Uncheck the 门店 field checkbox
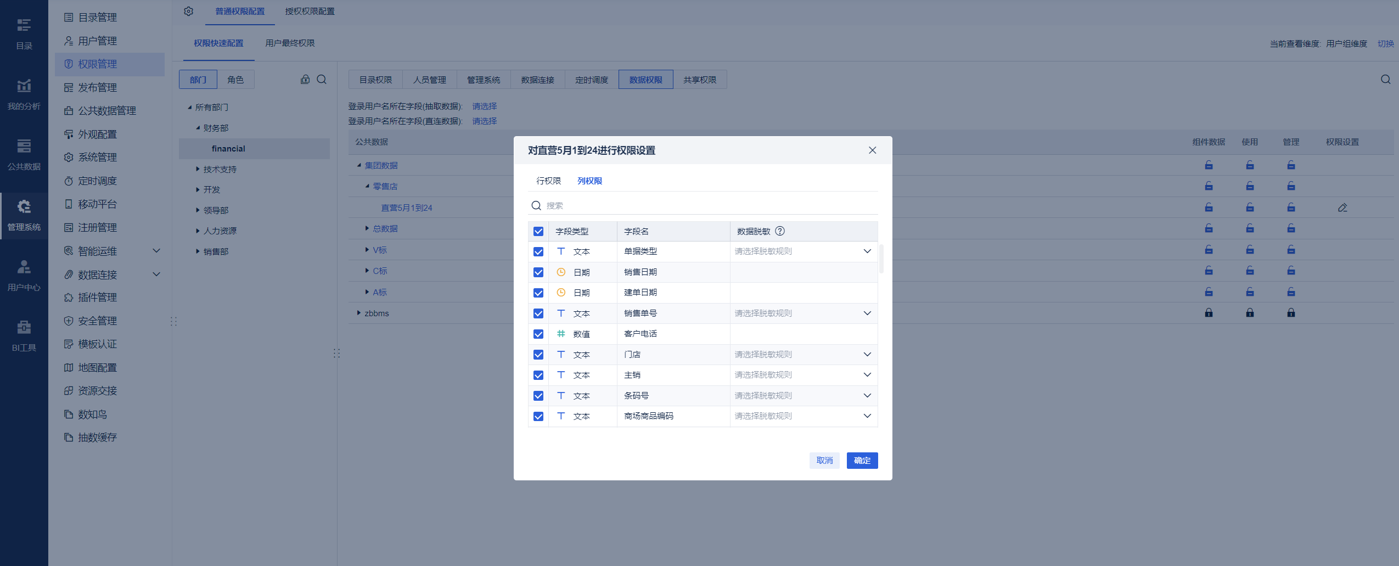The height and width of the screenshot is (566, 1399). pyautogui.click(x=538, y=355)
